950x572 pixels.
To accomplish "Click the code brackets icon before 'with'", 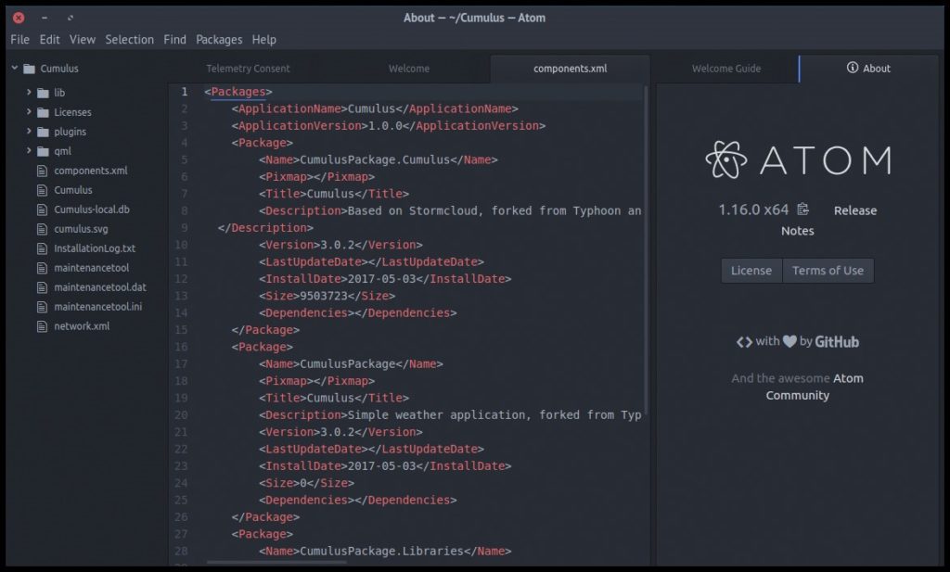I will 744,342.
